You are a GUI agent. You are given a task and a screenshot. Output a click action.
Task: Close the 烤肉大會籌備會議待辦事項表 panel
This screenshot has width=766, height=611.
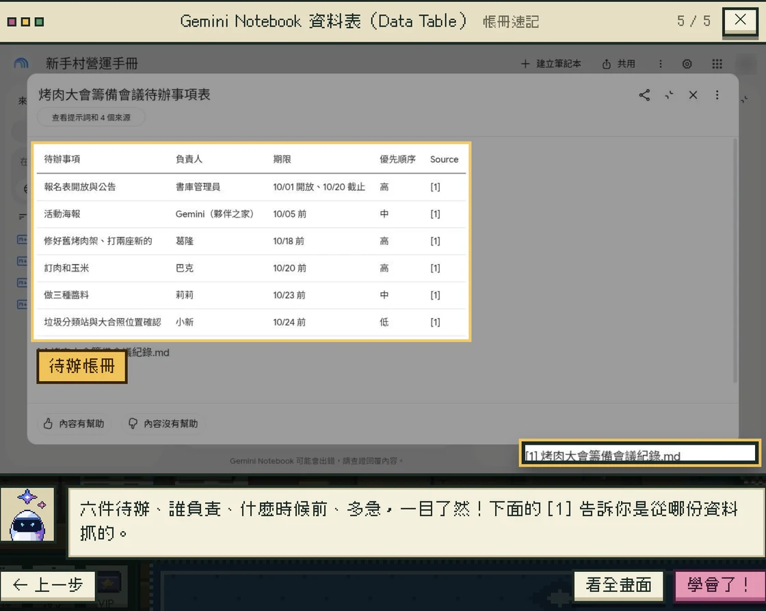pyautogui.click(x=693, y=95)
